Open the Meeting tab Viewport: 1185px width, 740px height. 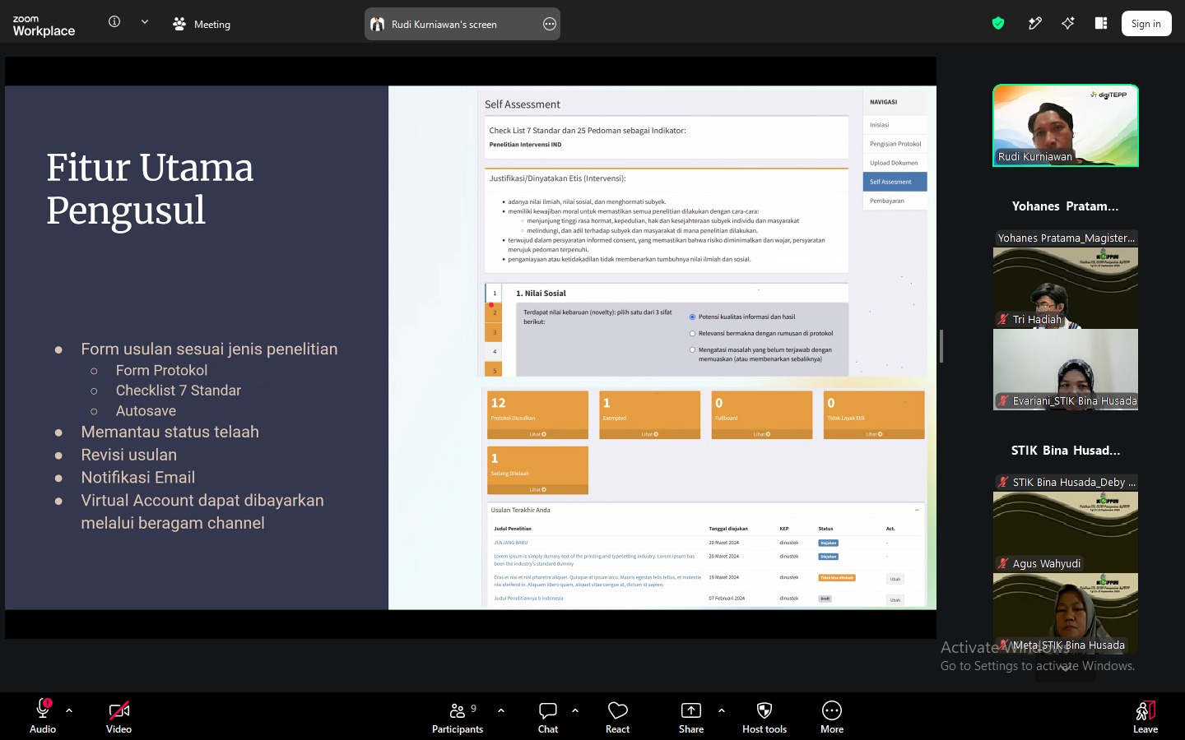(202, 24)
